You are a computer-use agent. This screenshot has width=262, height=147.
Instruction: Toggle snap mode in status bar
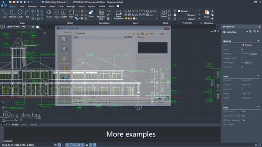point(55,145)
